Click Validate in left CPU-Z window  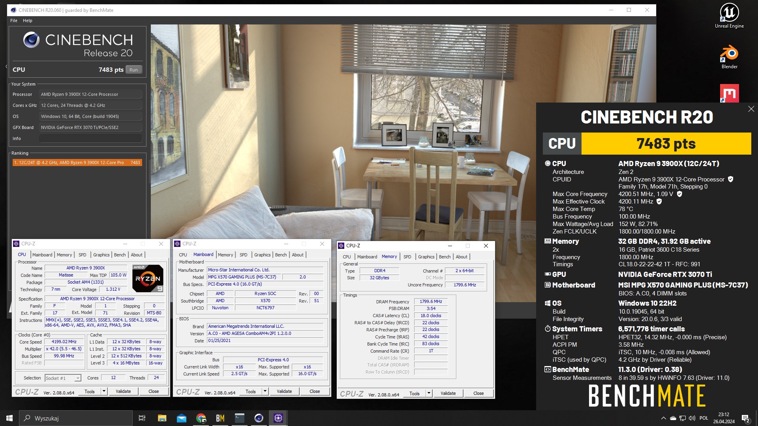pyautogui.click(x=123, y=391)
